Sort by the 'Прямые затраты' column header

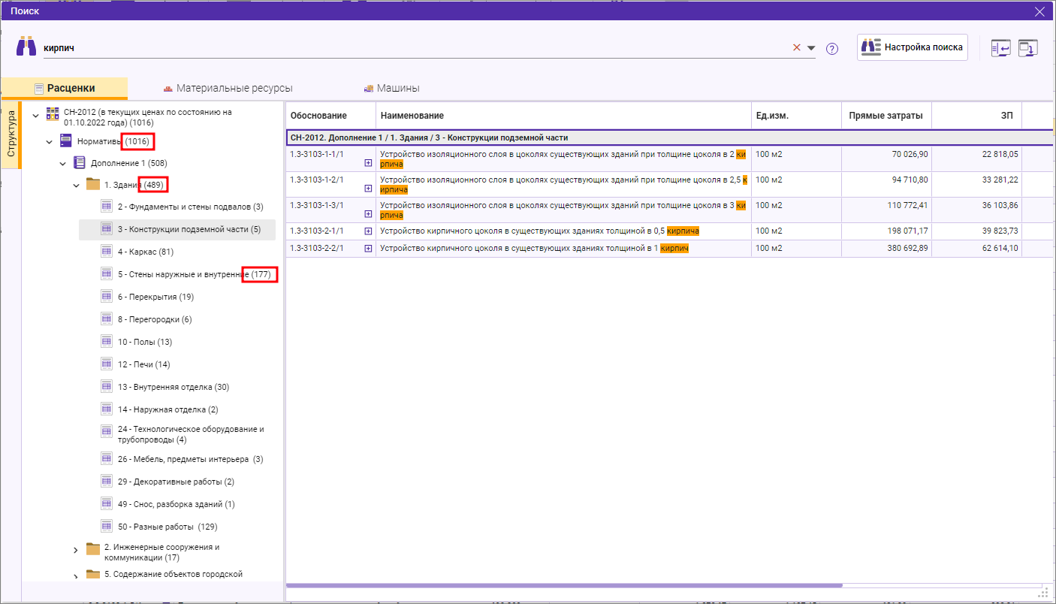(886, 115)
